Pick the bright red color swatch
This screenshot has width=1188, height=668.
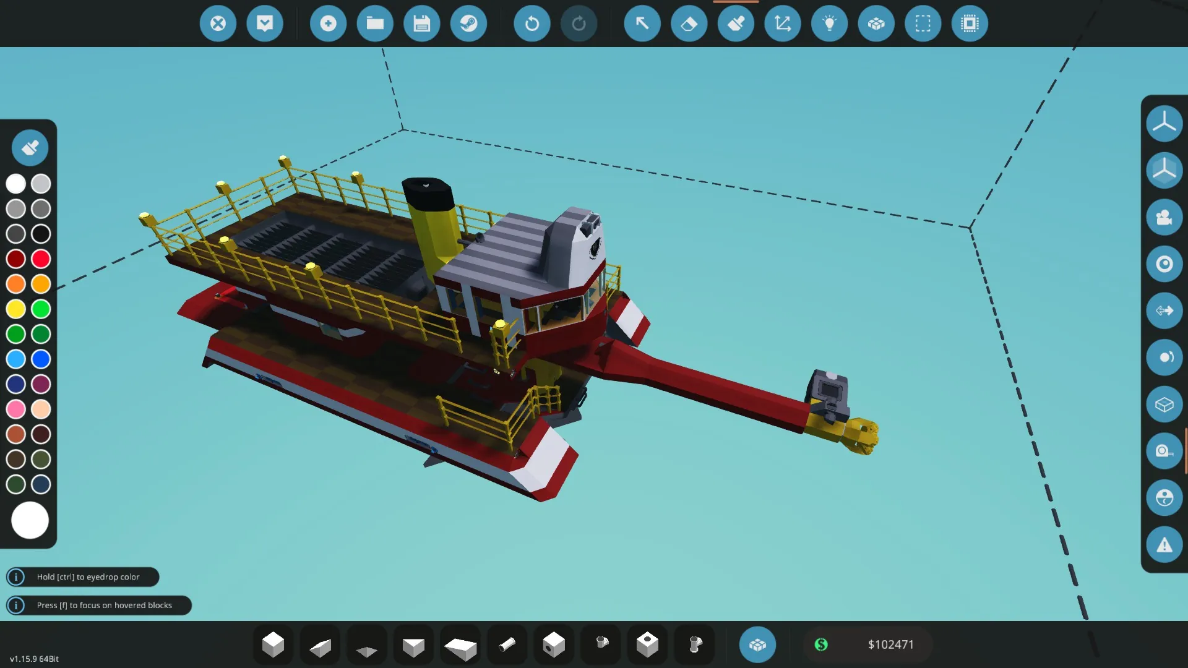pos(41,259)
